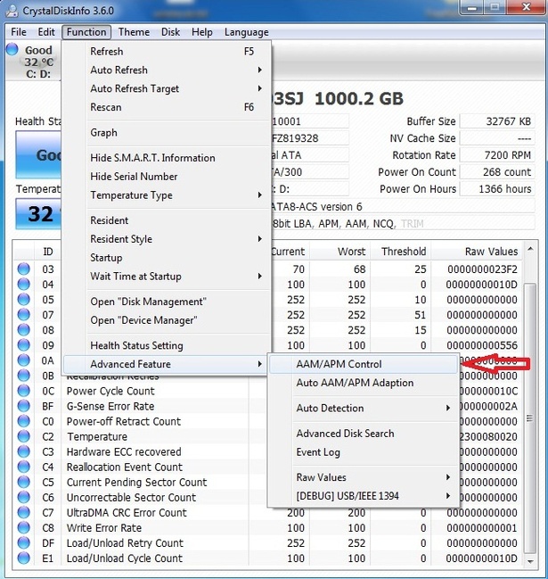This screenshot has height=579, width=548.
Task: Expand the Auto Refresh submenu
Action: pyautogui.click(x=165, y=70)
